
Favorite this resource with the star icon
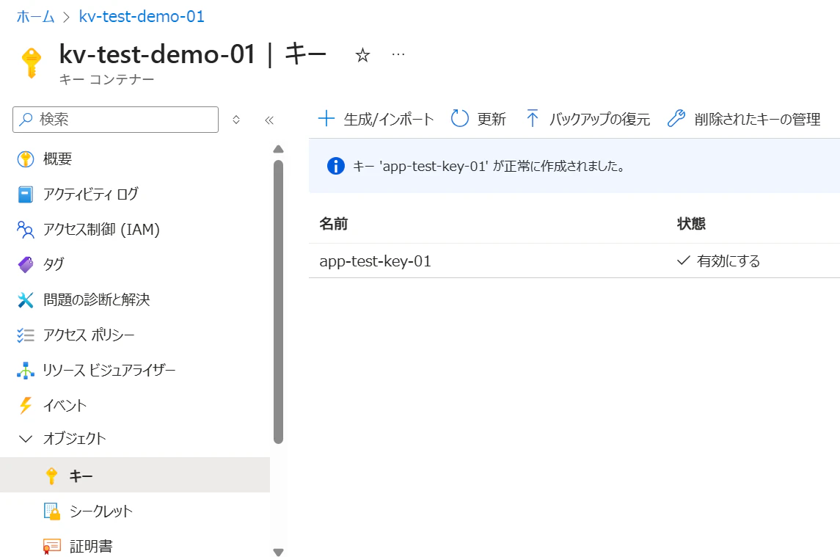362,55
